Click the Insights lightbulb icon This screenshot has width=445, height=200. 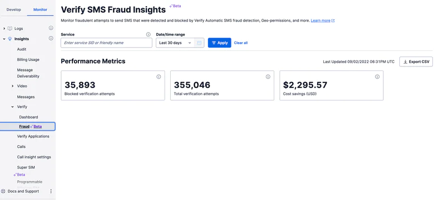pyautogui.click(x=10, y=39)
